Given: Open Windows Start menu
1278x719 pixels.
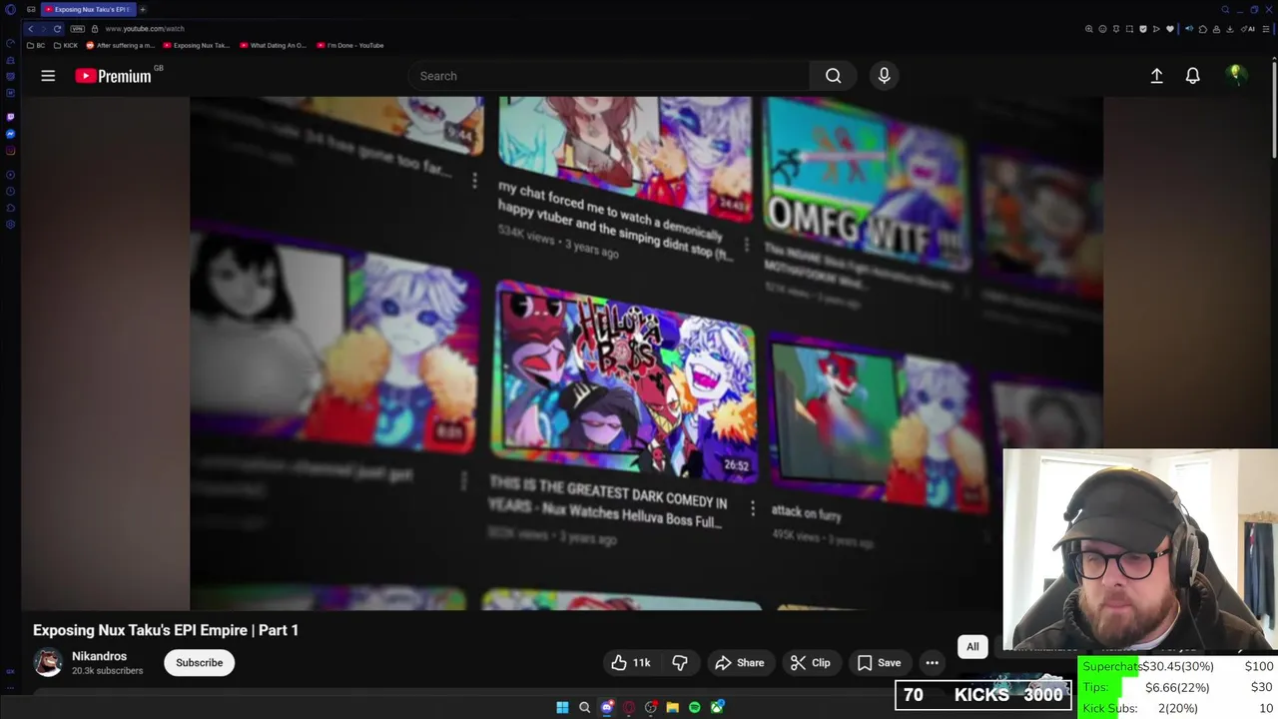Looking at the screenshot, I should 562,708.
